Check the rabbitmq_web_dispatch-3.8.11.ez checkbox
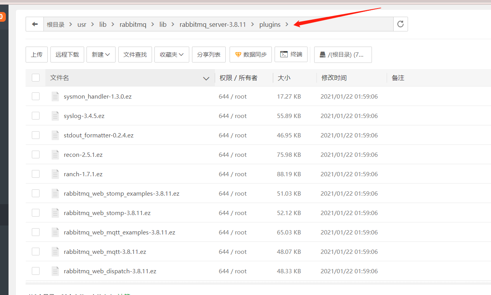The width and height of the screenshot is (491, 295). [x=36, y=271]
